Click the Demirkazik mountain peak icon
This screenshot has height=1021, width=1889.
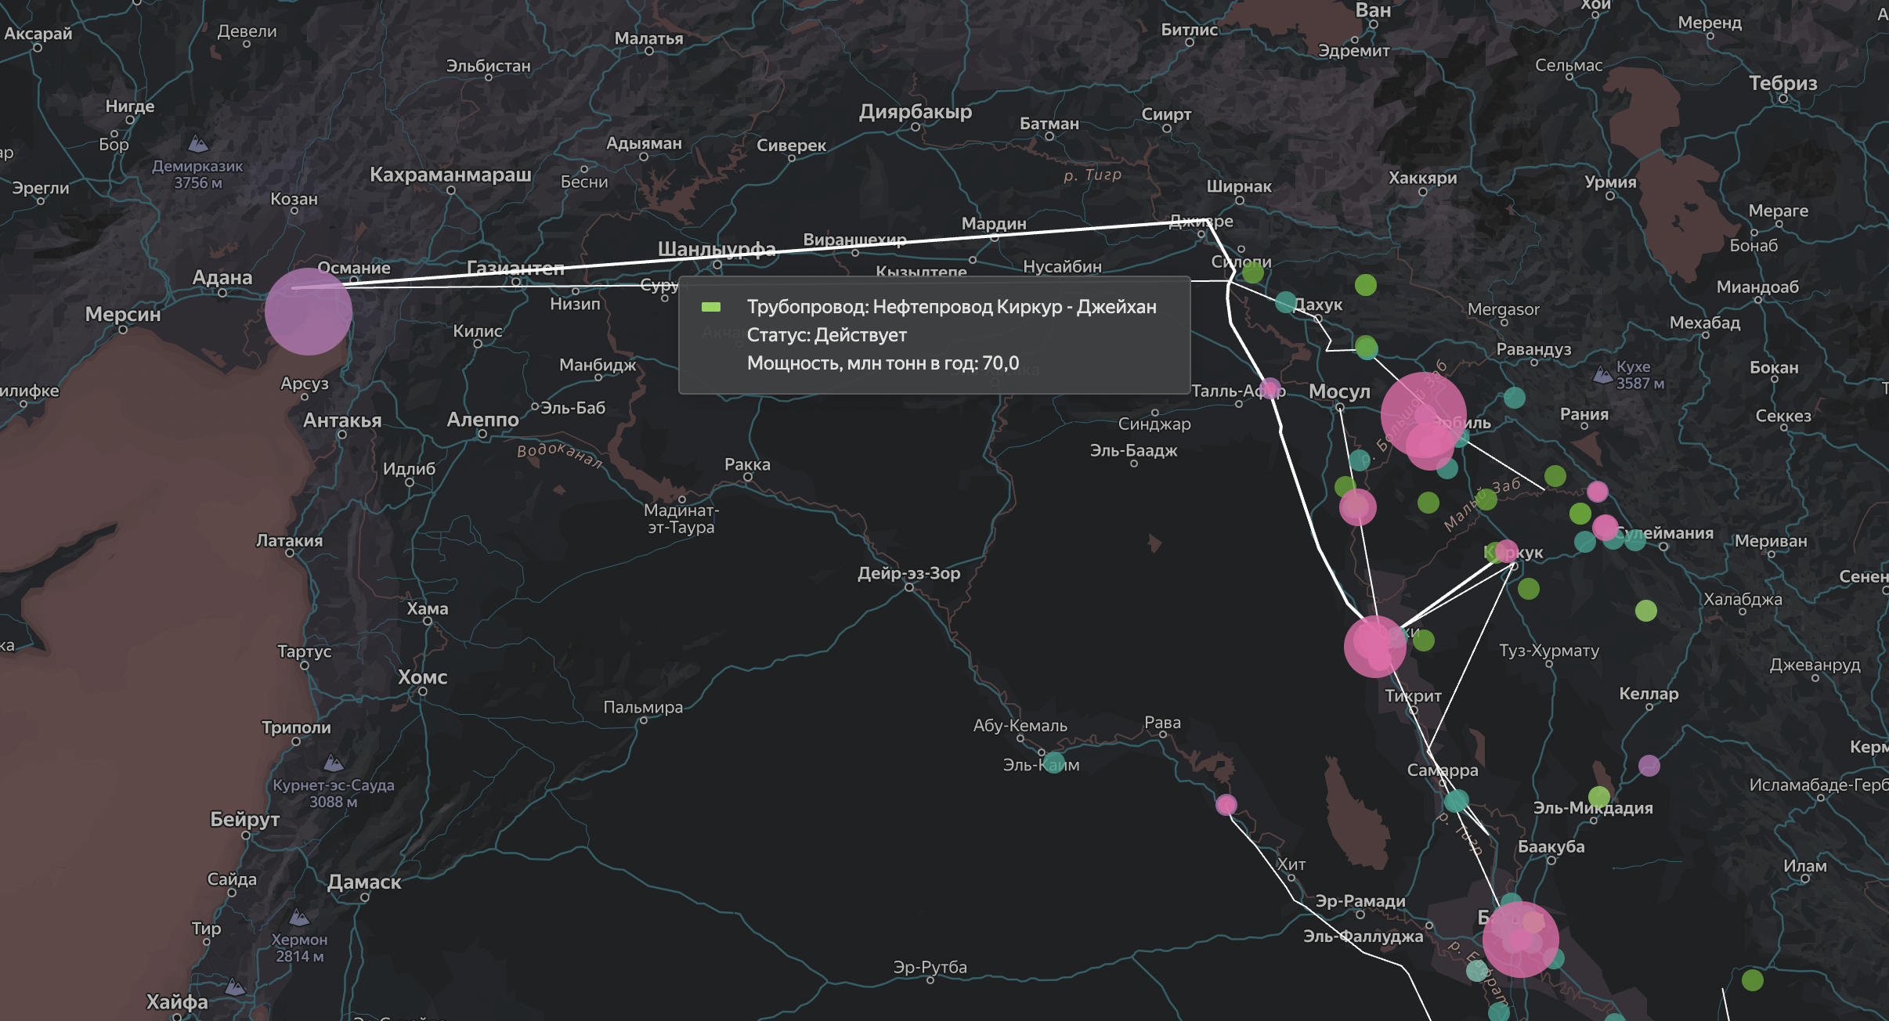(x=198, y=143)
